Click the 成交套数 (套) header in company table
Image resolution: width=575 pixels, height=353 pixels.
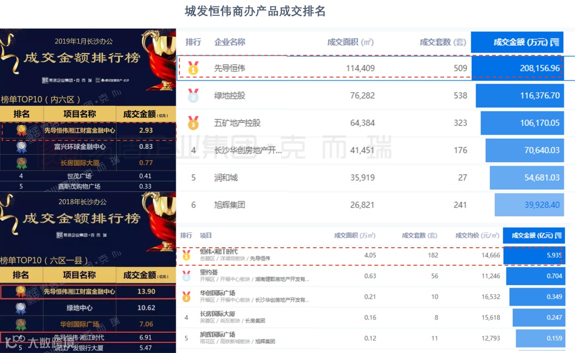[x=442, y=42]
